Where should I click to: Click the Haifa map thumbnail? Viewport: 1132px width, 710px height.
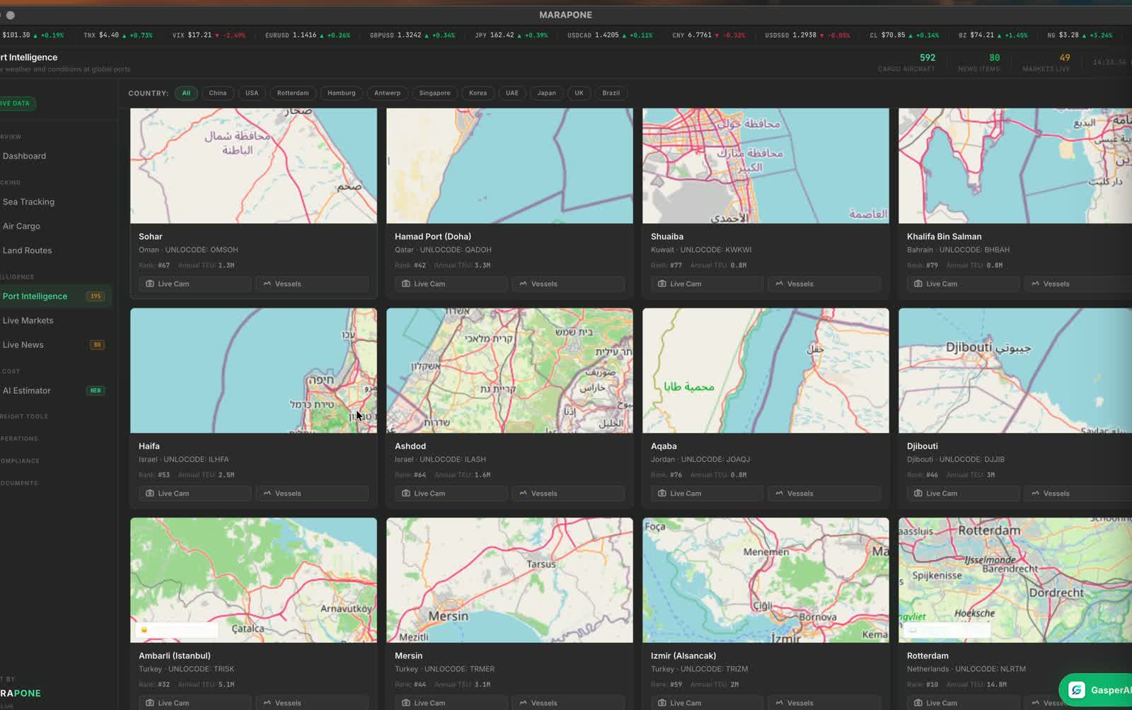point(253,370)
